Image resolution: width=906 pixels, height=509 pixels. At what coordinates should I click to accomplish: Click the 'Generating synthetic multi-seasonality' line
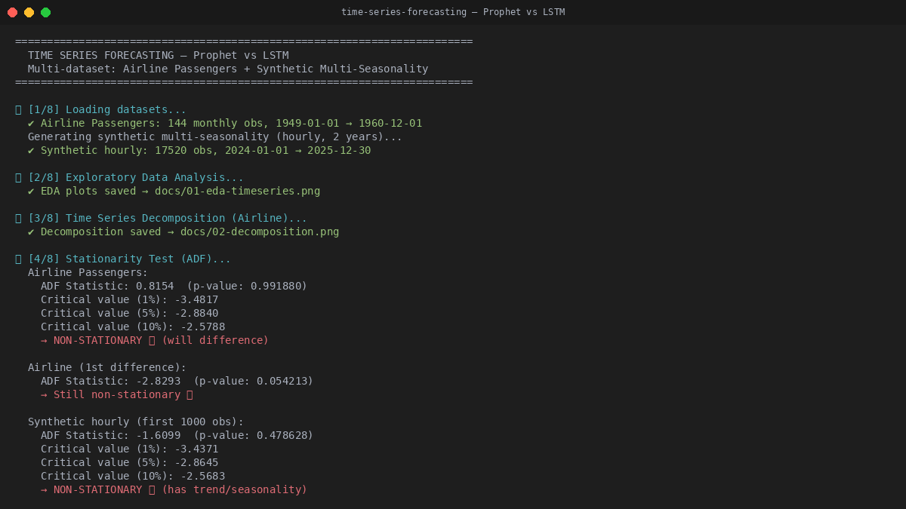pyautogui.click(x=215, y=136)
